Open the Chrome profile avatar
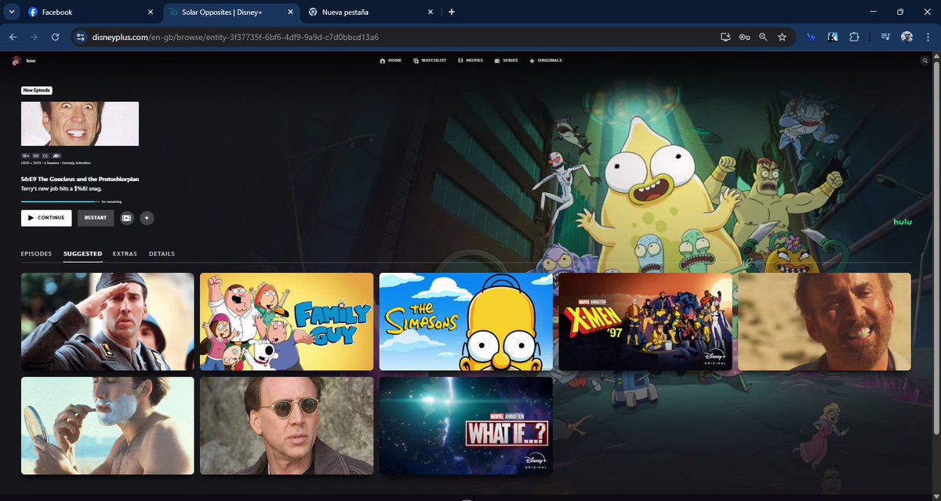Screen dimensions: 941x501 [907, 37]
